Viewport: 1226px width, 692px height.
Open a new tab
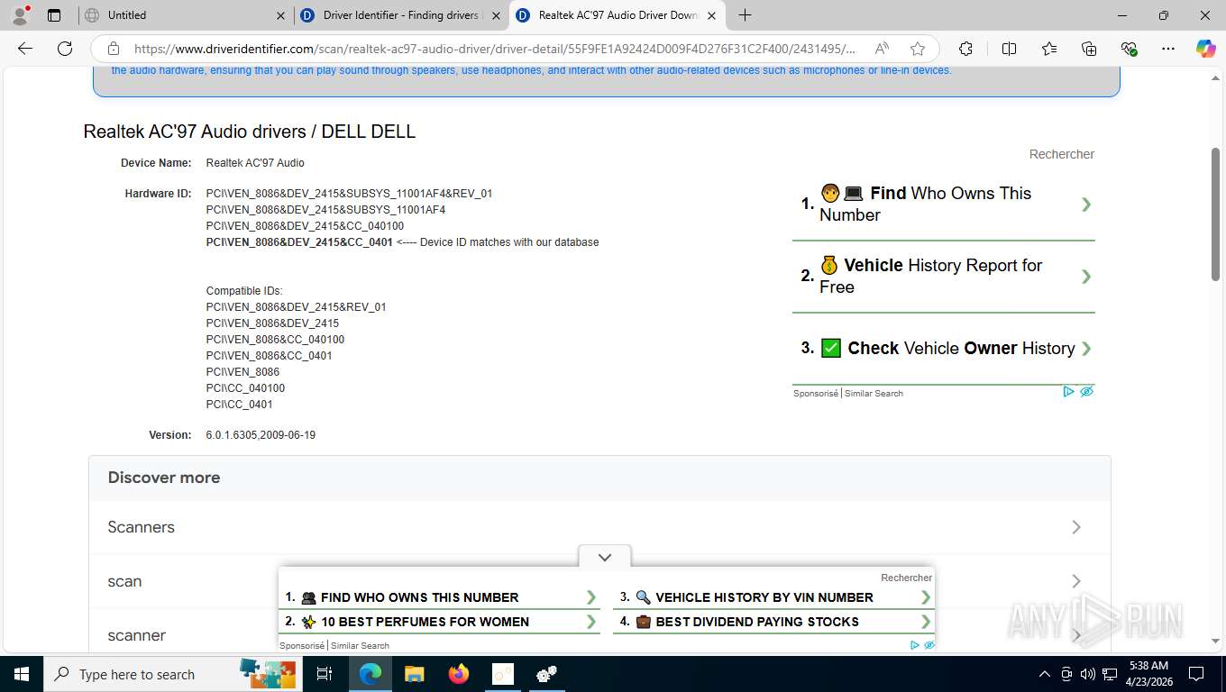(745, 15)
